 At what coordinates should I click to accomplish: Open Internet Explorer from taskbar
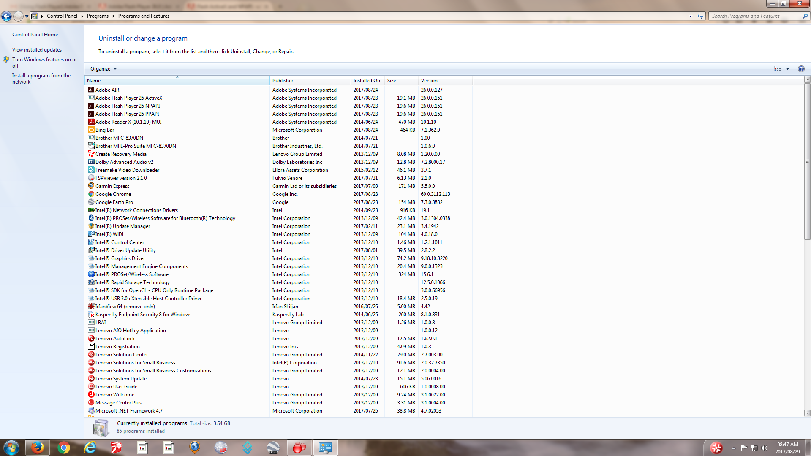pyautogui.click(x=90, y=448)
